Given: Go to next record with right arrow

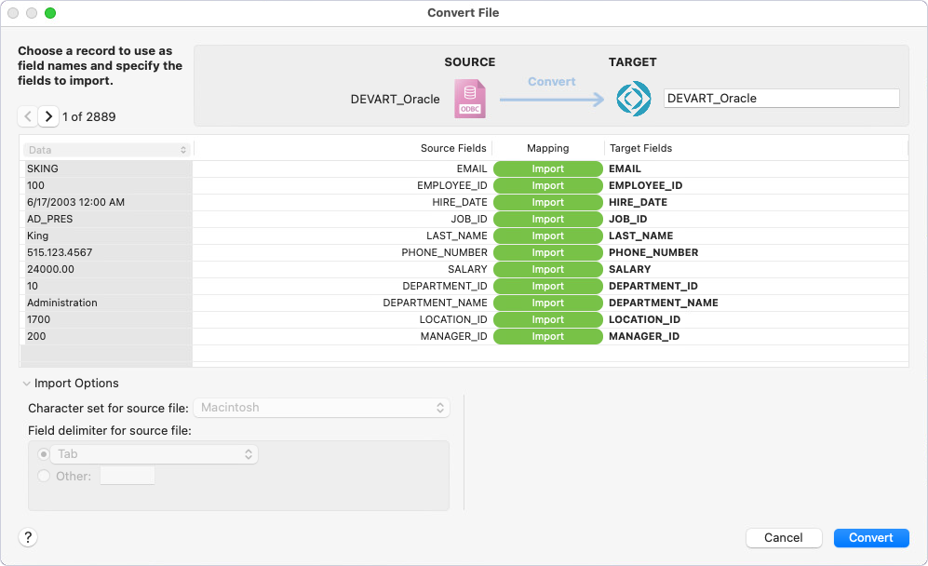Looking at the screenshot, I should point(47,116).
